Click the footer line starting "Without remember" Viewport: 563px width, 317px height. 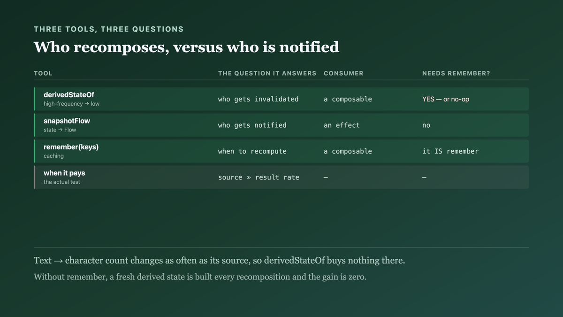[200, 277]
